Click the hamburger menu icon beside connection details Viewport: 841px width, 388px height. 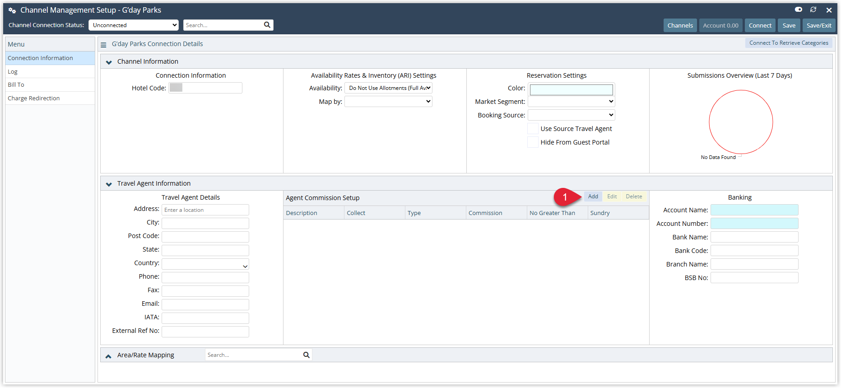[x=103, y=45]
